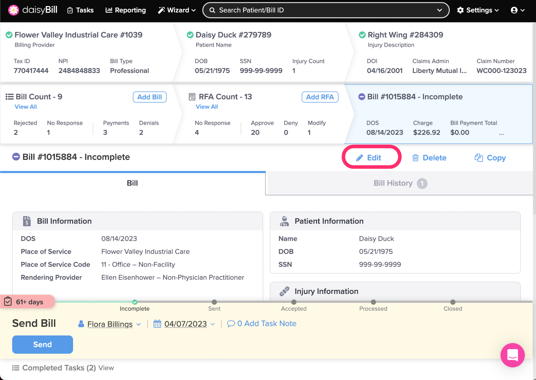The width and height of the screenshot is (536, 380).
Task: Click the Settings gear icon
Action: coord(461,10)
